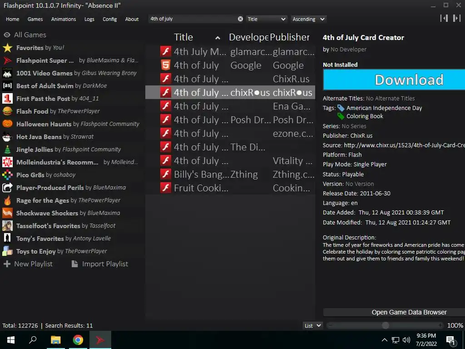Click the HTML5 icon for Google's game
Image resolution: width=465 pixels, height=349 pixels.
[165, 65]
